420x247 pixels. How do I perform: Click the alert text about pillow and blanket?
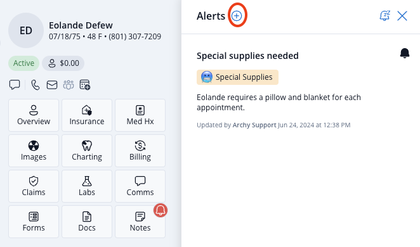coord(279,103)
